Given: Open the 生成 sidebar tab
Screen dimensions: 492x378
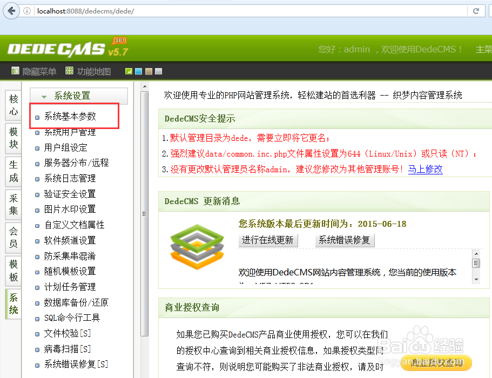Looking at the screenshot, I should tap(14, 171).
